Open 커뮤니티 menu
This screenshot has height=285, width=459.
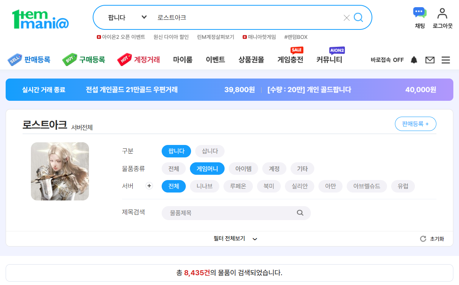tap(329, 60)
